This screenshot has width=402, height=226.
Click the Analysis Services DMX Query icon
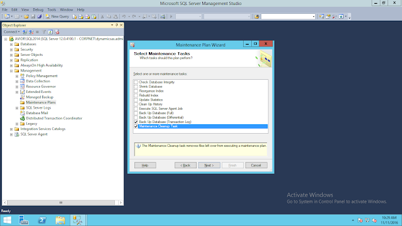(x=87, y=17)
